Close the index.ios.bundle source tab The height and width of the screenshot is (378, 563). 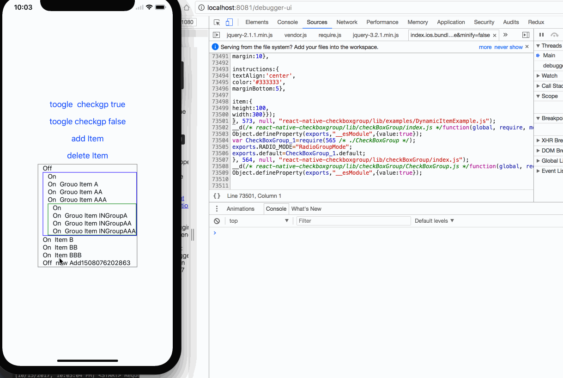pos(495,35)
